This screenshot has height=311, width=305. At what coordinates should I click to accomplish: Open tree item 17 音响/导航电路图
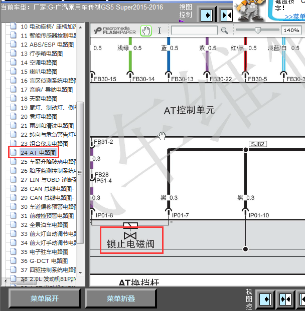click(47, 90)
